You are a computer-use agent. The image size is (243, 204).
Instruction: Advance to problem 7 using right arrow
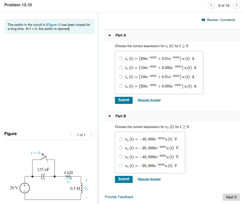pos(236,5)
